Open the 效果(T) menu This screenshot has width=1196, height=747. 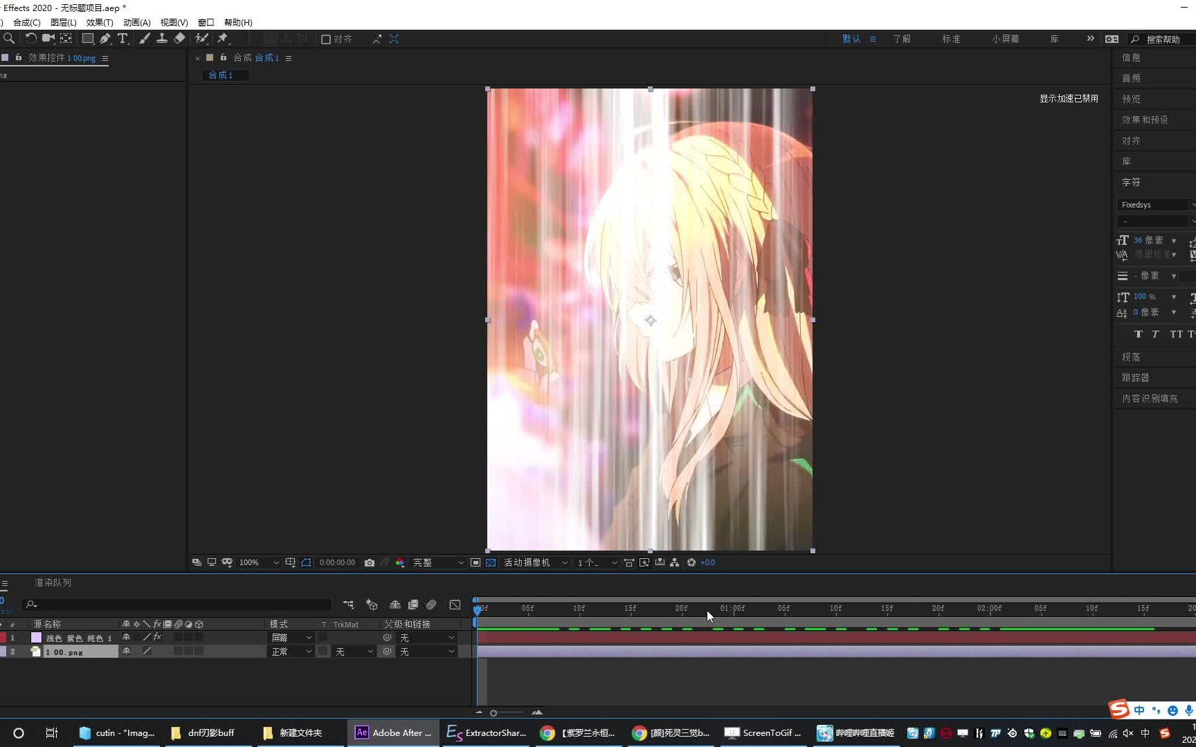point(100,22)
